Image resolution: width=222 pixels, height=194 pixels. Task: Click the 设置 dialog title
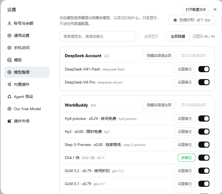click(12, 10)
